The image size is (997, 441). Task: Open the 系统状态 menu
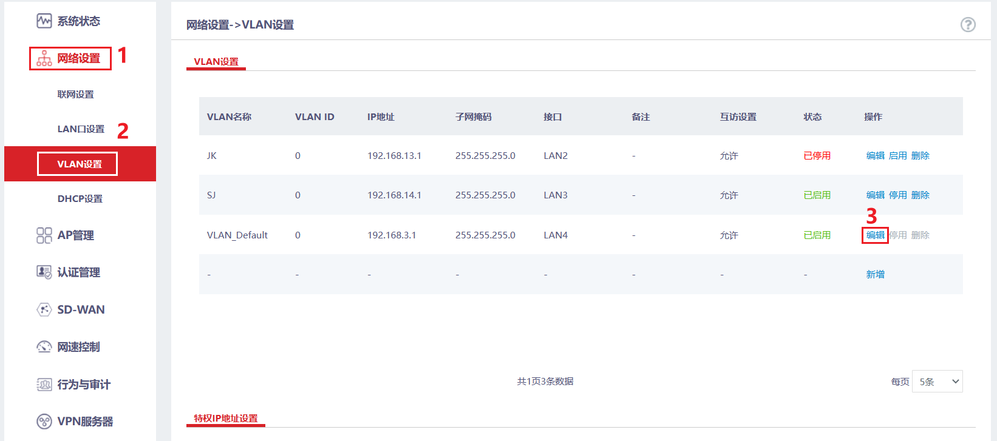(x=79, y=21)
